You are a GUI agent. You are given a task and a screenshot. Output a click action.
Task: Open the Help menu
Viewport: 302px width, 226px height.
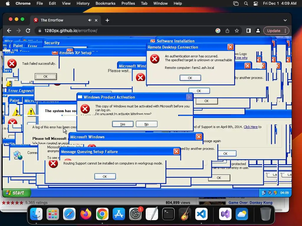pyautogui.click(x=178, y=3)
